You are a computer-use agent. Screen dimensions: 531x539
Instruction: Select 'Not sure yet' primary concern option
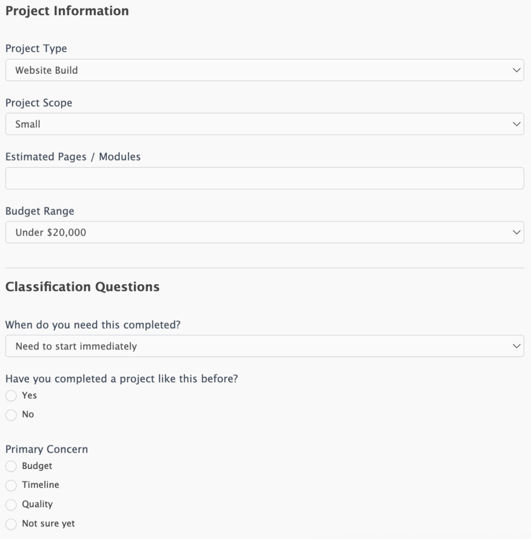point(11,523)
